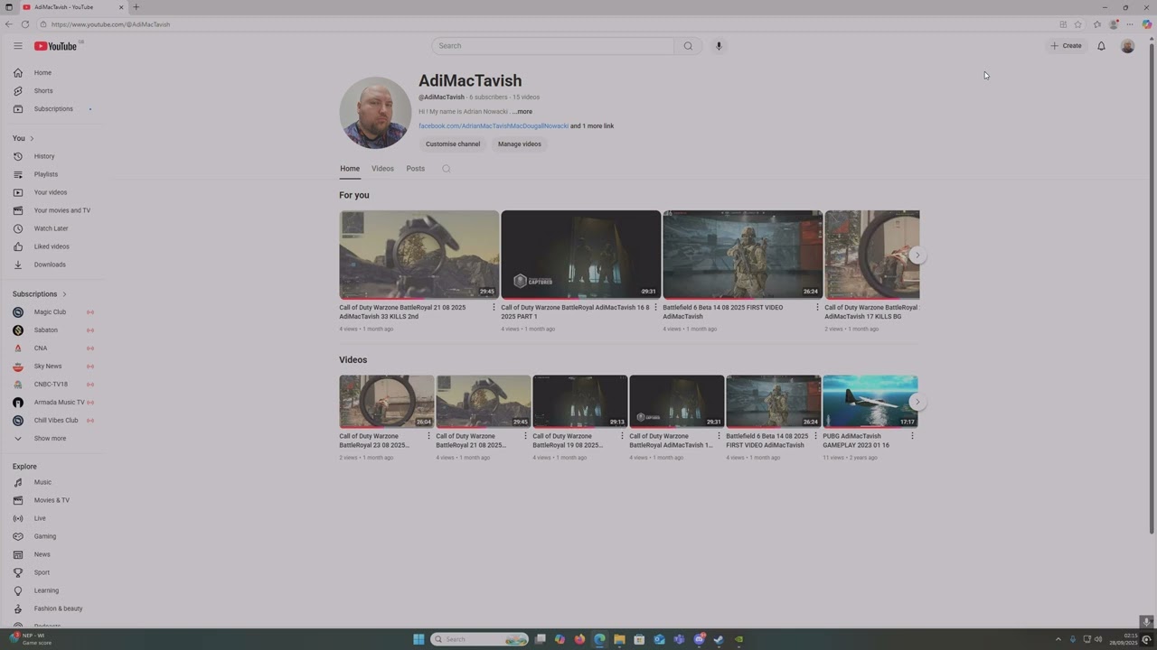
Task: Open options for 33 KILLS 2nd video
Action: (x=494, y=308)
